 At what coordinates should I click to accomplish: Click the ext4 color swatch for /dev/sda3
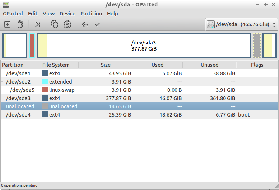(x=45, y=98)
